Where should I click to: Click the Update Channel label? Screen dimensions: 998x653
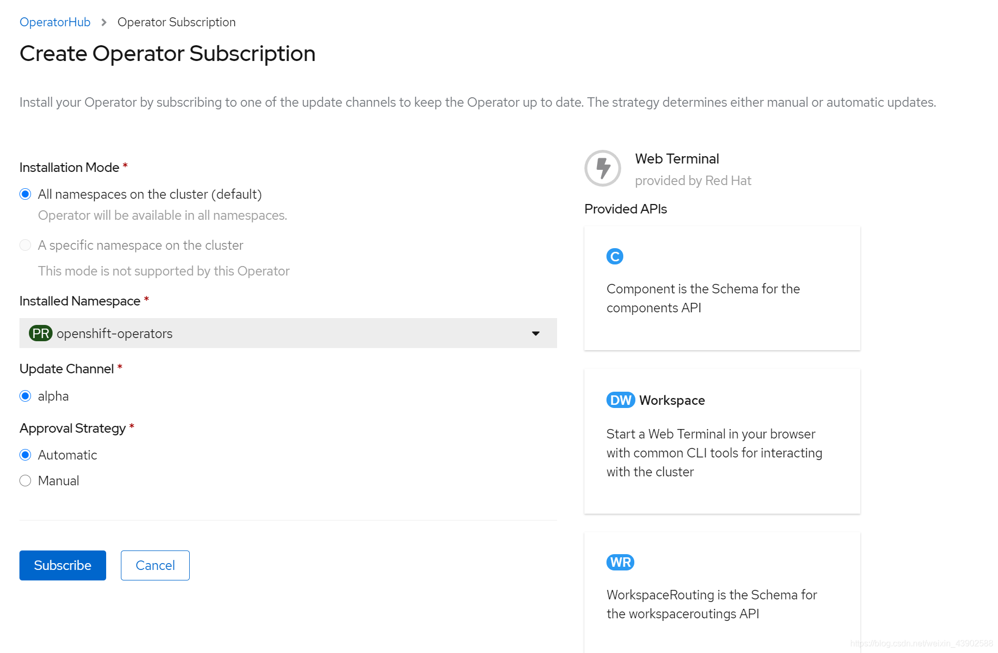(67, 369)
